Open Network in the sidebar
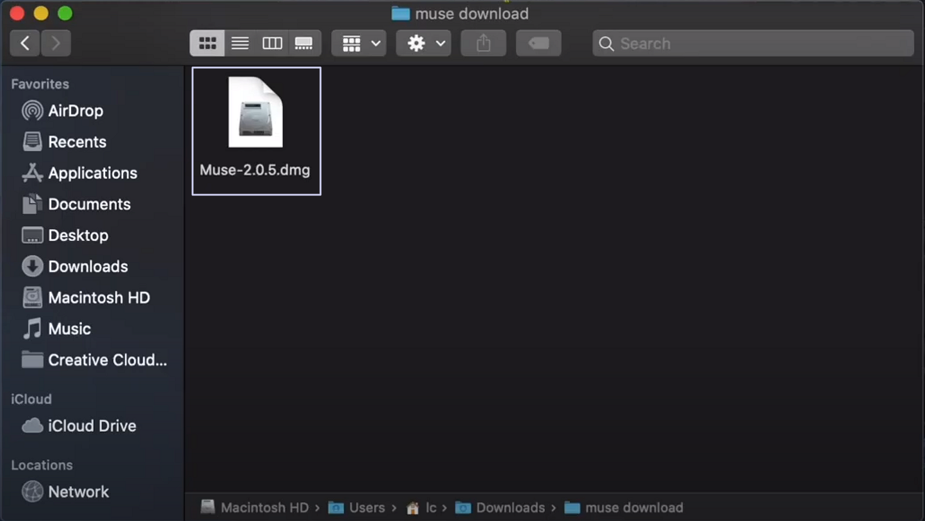 pos(78,492)
